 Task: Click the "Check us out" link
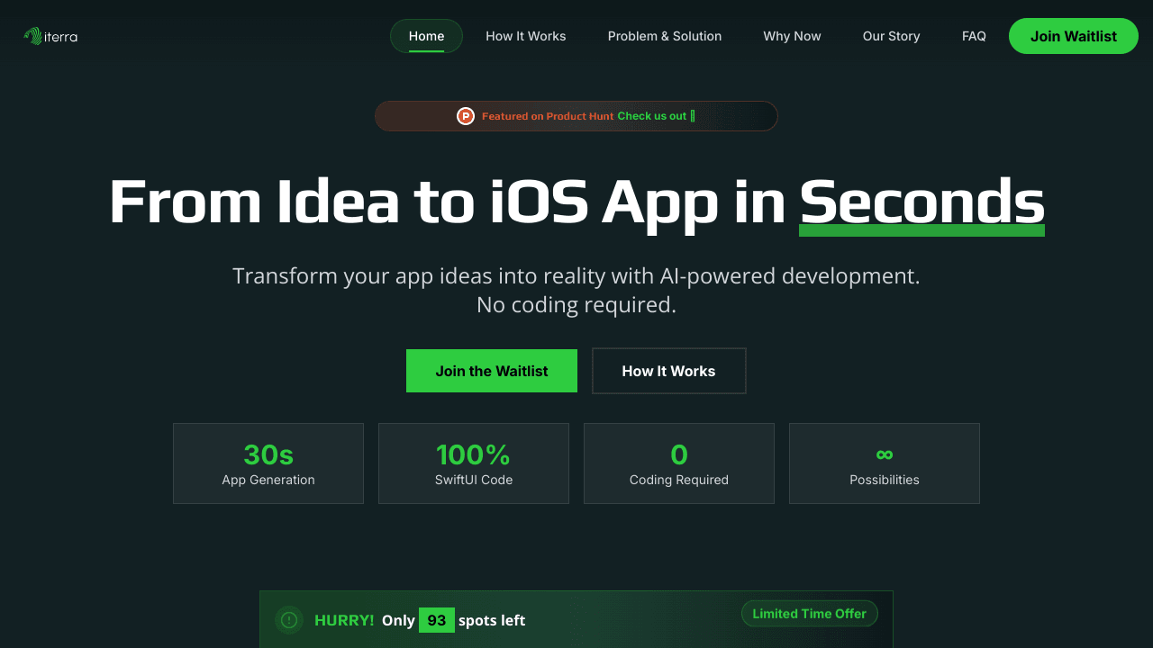pos(651,115)
